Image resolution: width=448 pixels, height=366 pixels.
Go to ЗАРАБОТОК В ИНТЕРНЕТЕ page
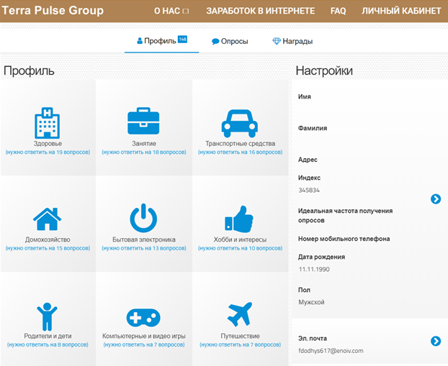[x=261, y=11]
